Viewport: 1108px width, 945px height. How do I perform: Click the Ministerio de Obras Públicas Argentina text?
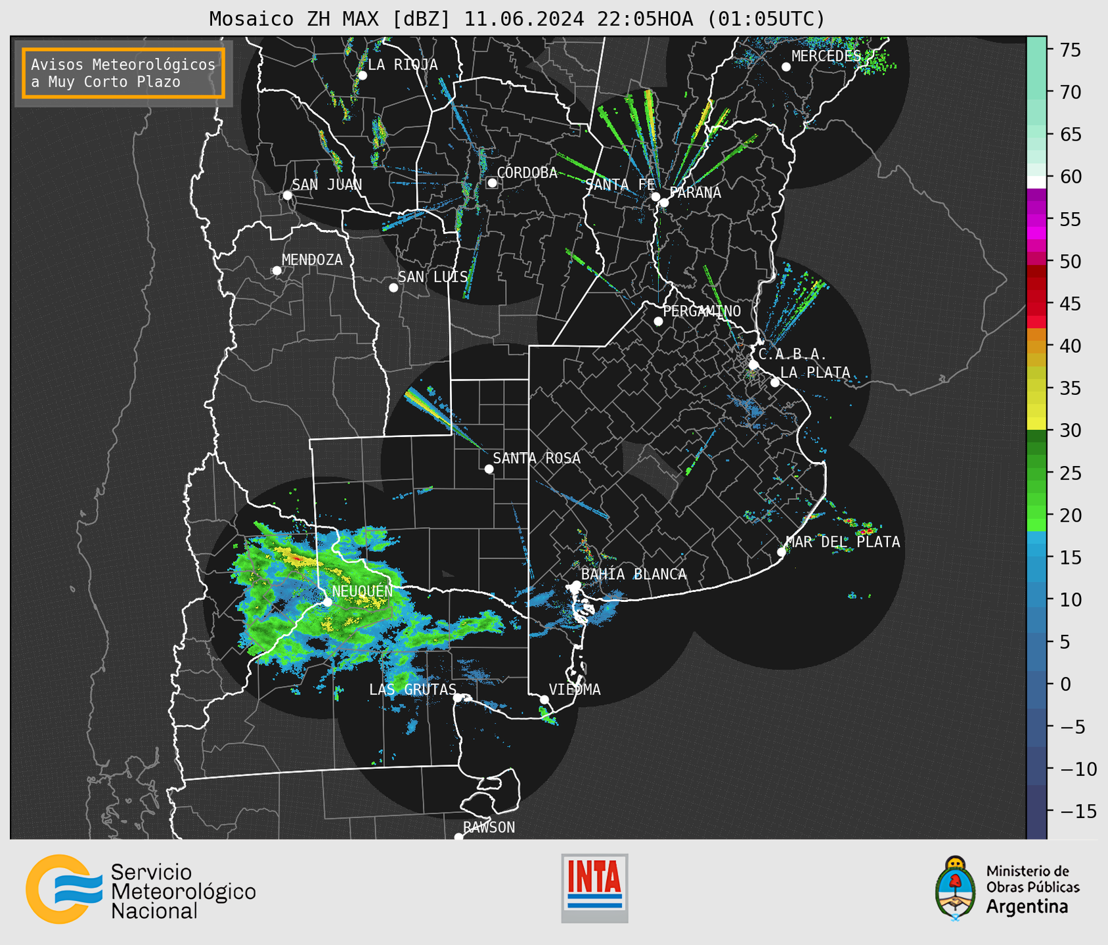(x=1032, y=889)
